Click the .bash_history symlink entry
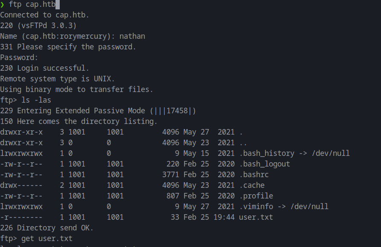 pyautogui.click(x=294, y=153)
